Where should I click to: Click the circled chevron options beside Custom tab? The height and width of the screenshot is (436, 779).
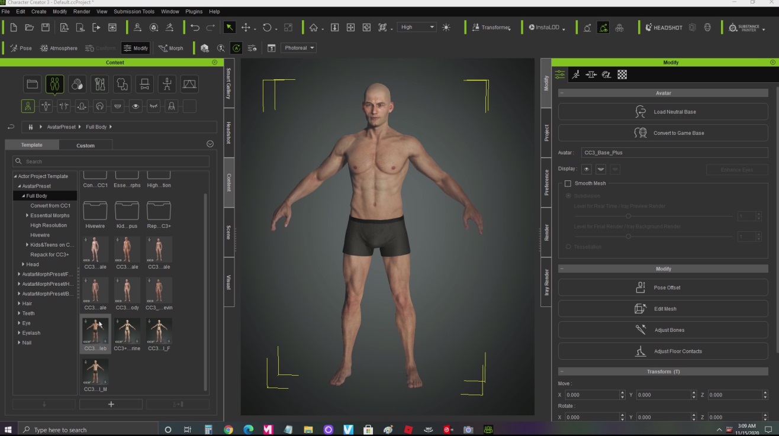(x=210, y=144)
